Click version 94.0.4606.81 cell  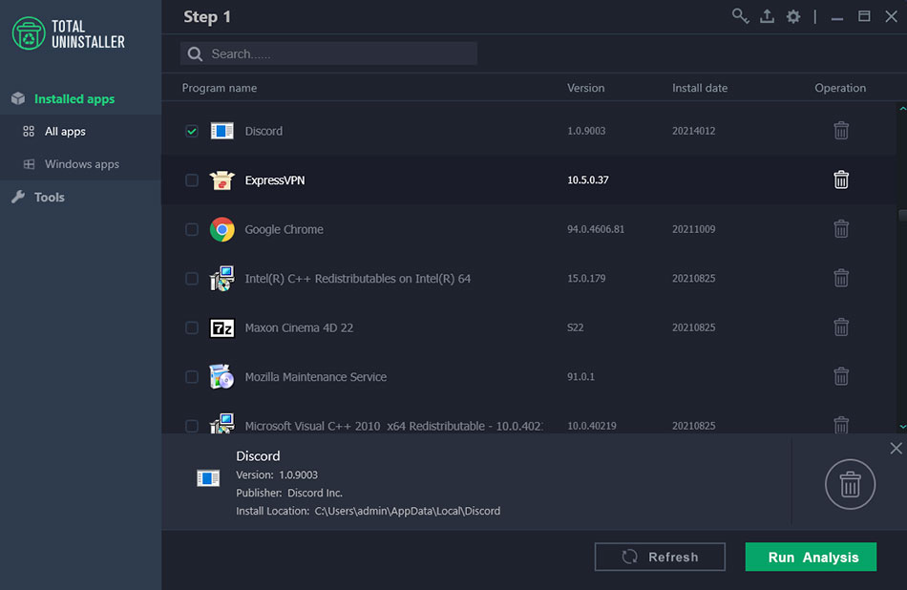point(596,229)
